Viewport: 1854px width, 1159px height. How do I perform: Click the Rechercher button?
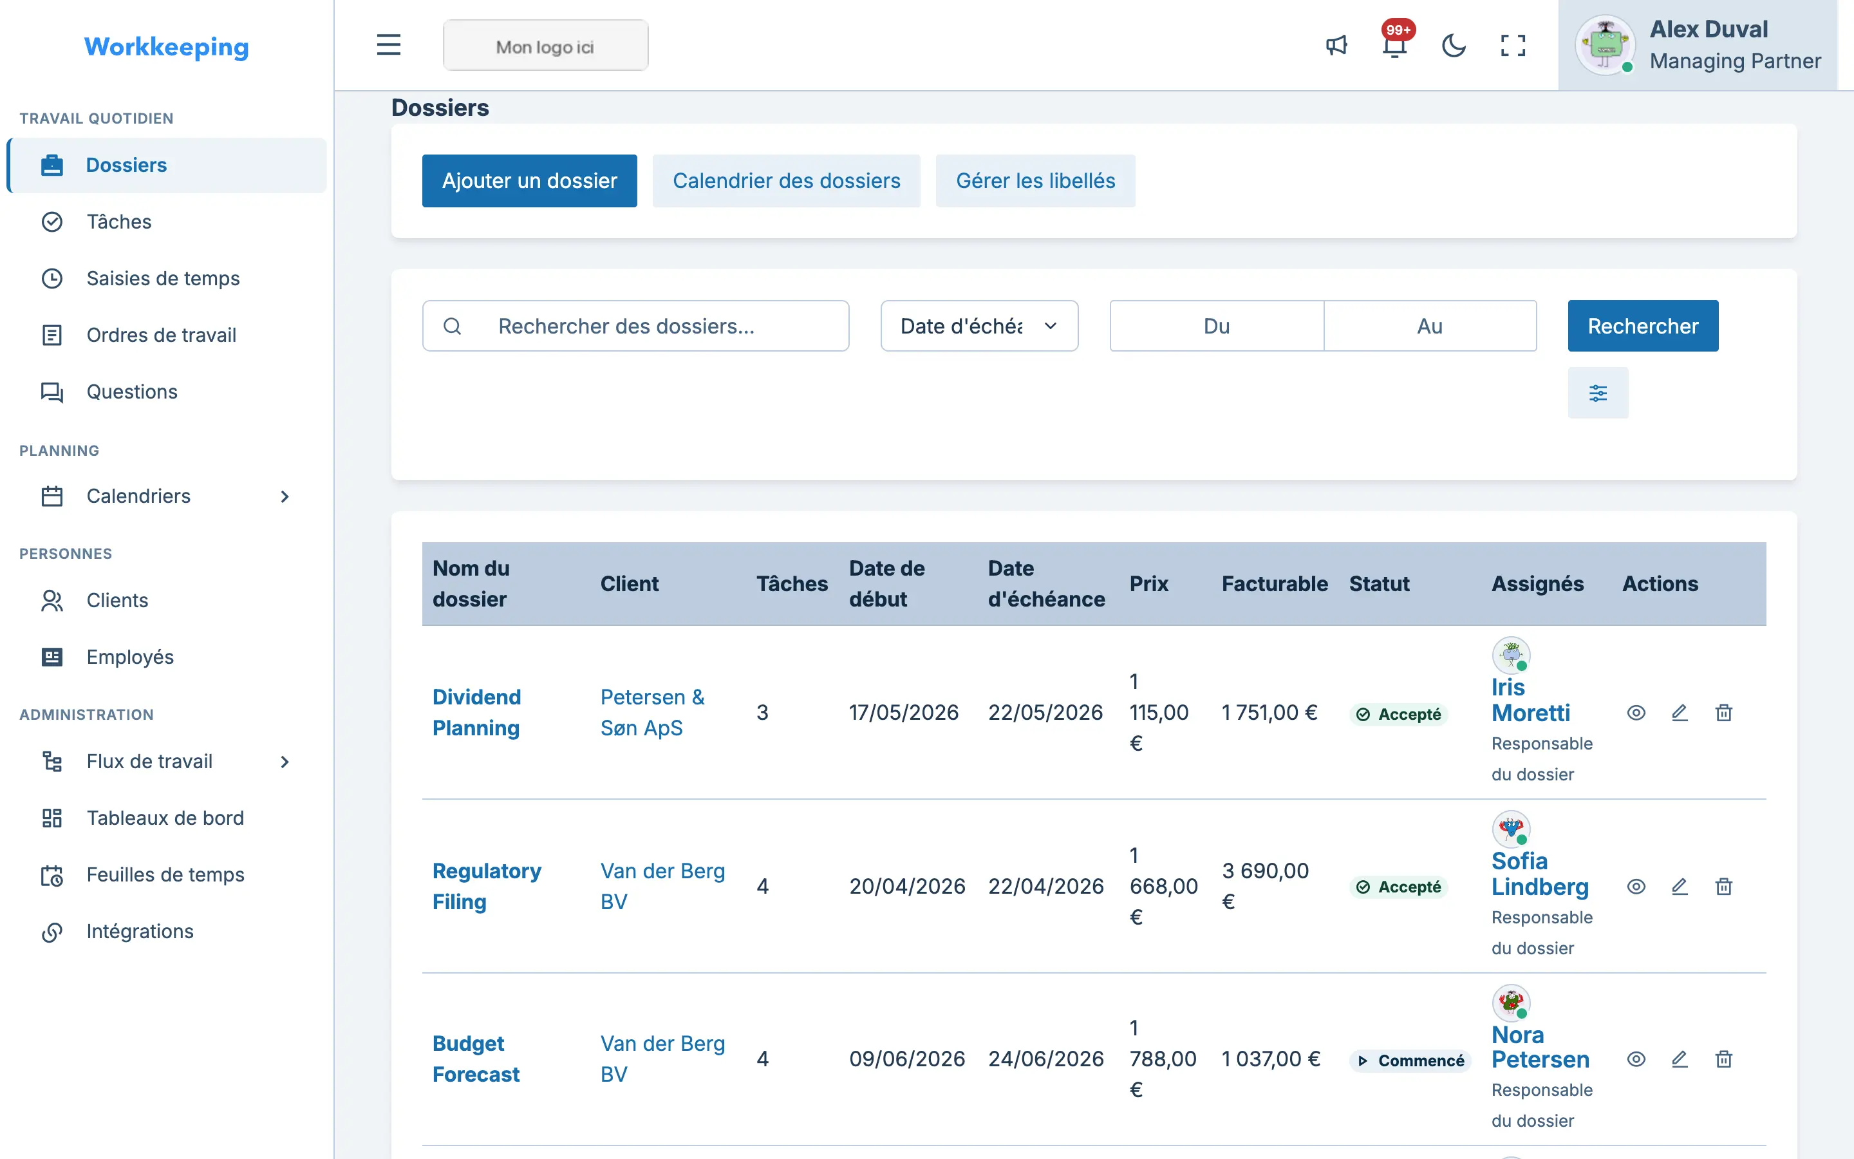pos(1643,326)
